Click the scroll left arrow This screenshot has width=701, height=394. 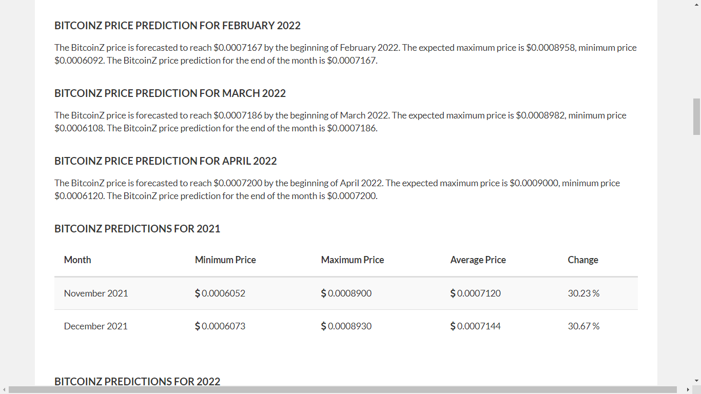coord(4,390)
